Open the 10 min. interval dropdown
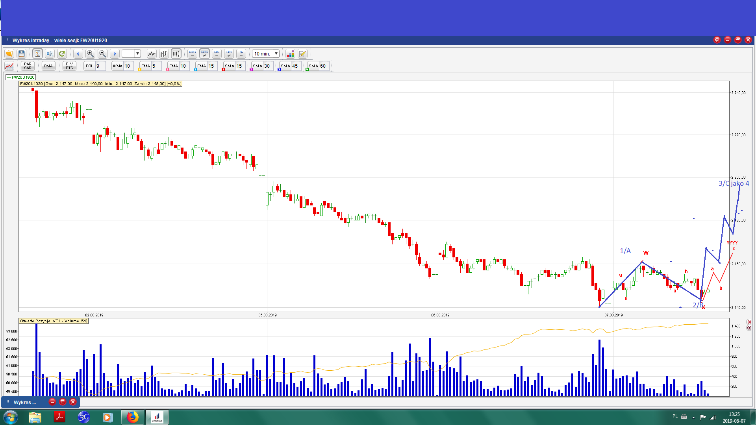756x425 pixels. [276, 54]
